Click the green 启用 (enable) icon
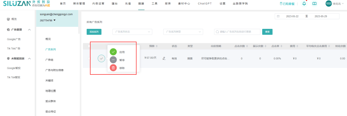 (113, 52)
